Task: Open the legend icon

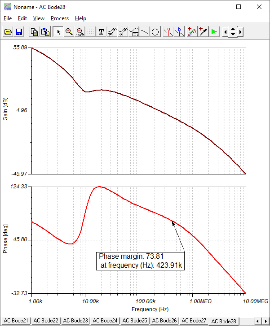Action: (134, 32)
